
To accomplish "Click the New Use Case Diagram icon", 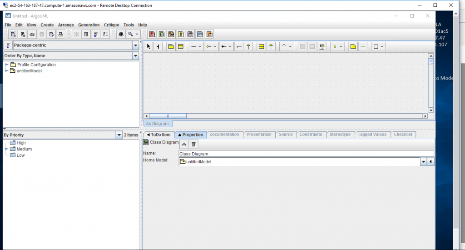I will point(152,34).
